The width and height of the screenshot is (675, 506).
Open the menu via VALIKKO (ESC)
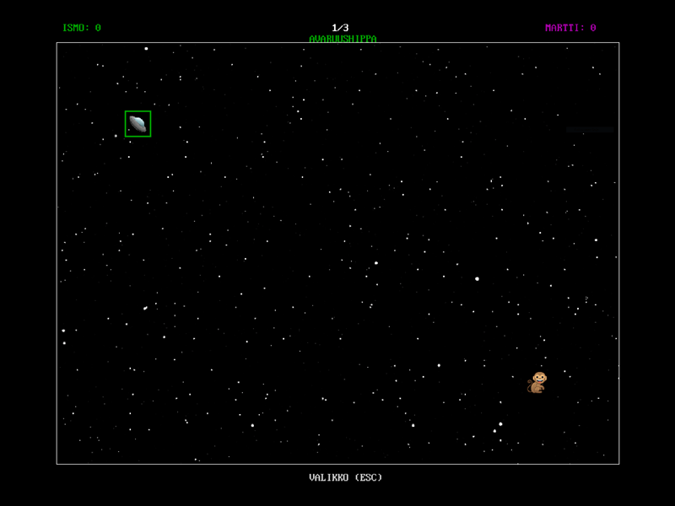click(x=345, y=477)
